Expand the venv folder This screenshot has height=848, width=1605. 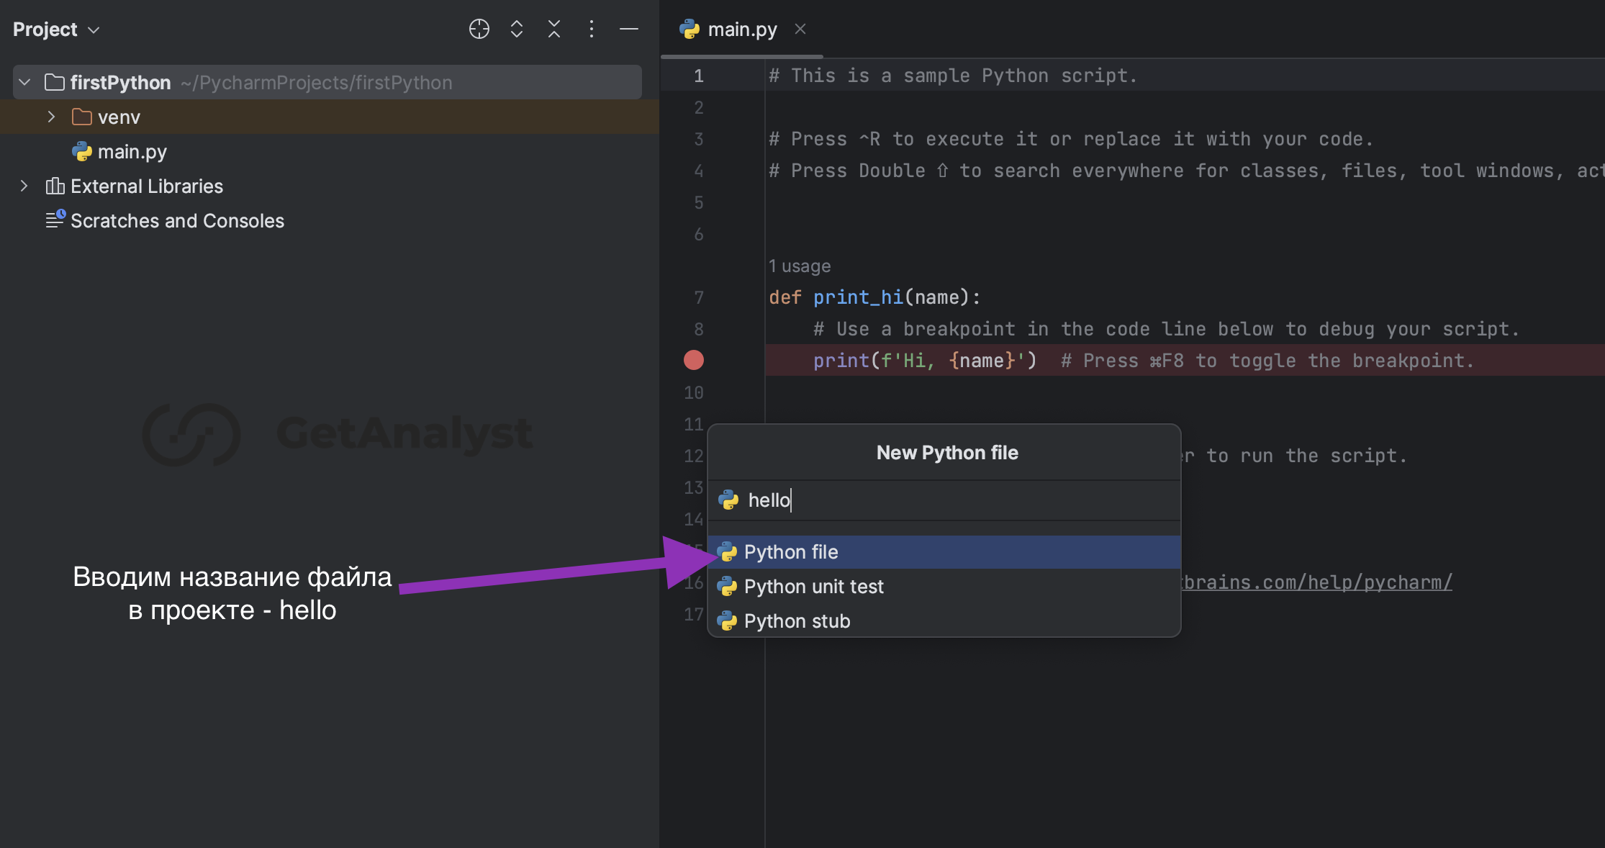tap(51, 117)
